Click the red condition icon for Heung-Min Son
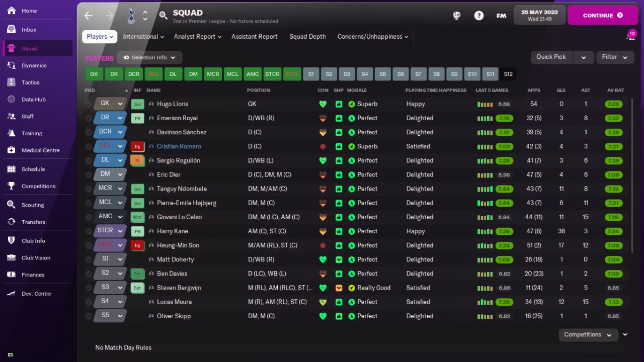This screenshot has height=362, width=644. tap(323, 245)
